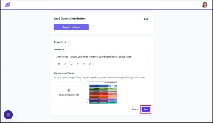This screenshot has width=213, height=123.
Task: Click into the description text field
Action: (x=102, y=57)
